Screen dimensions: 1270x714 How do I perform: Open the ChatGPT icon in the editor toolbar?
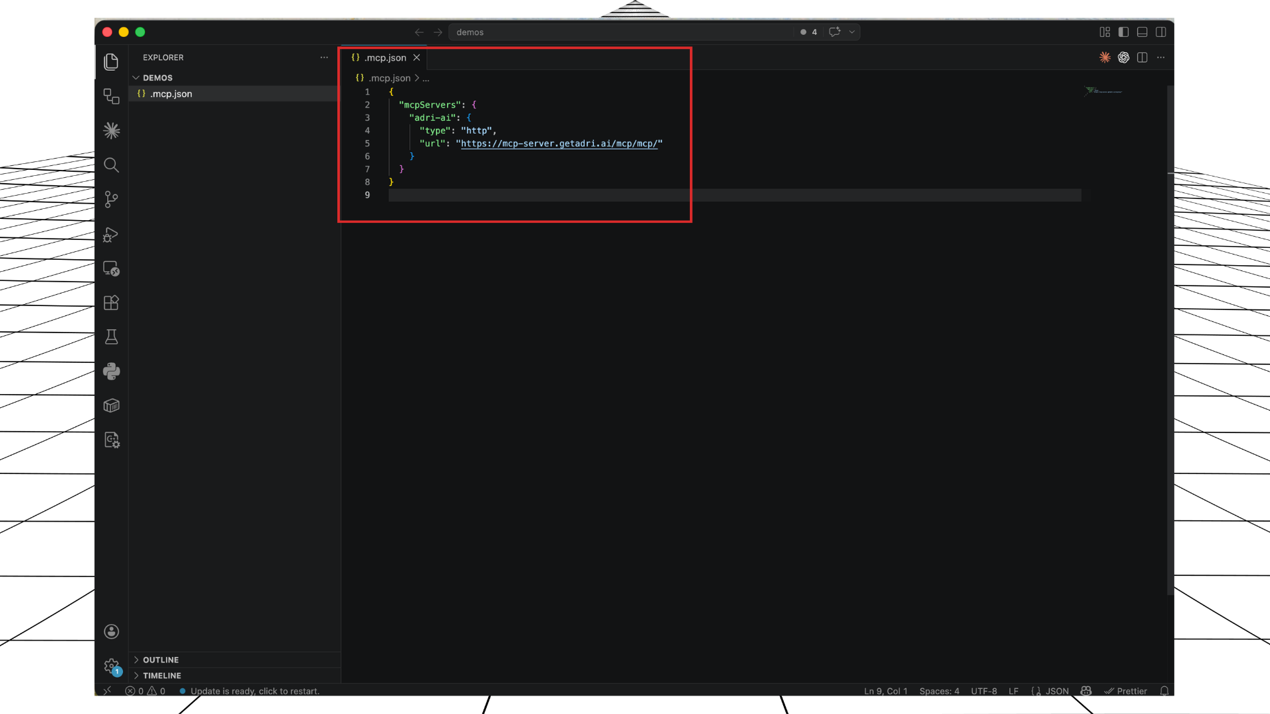pos(1124,58)
